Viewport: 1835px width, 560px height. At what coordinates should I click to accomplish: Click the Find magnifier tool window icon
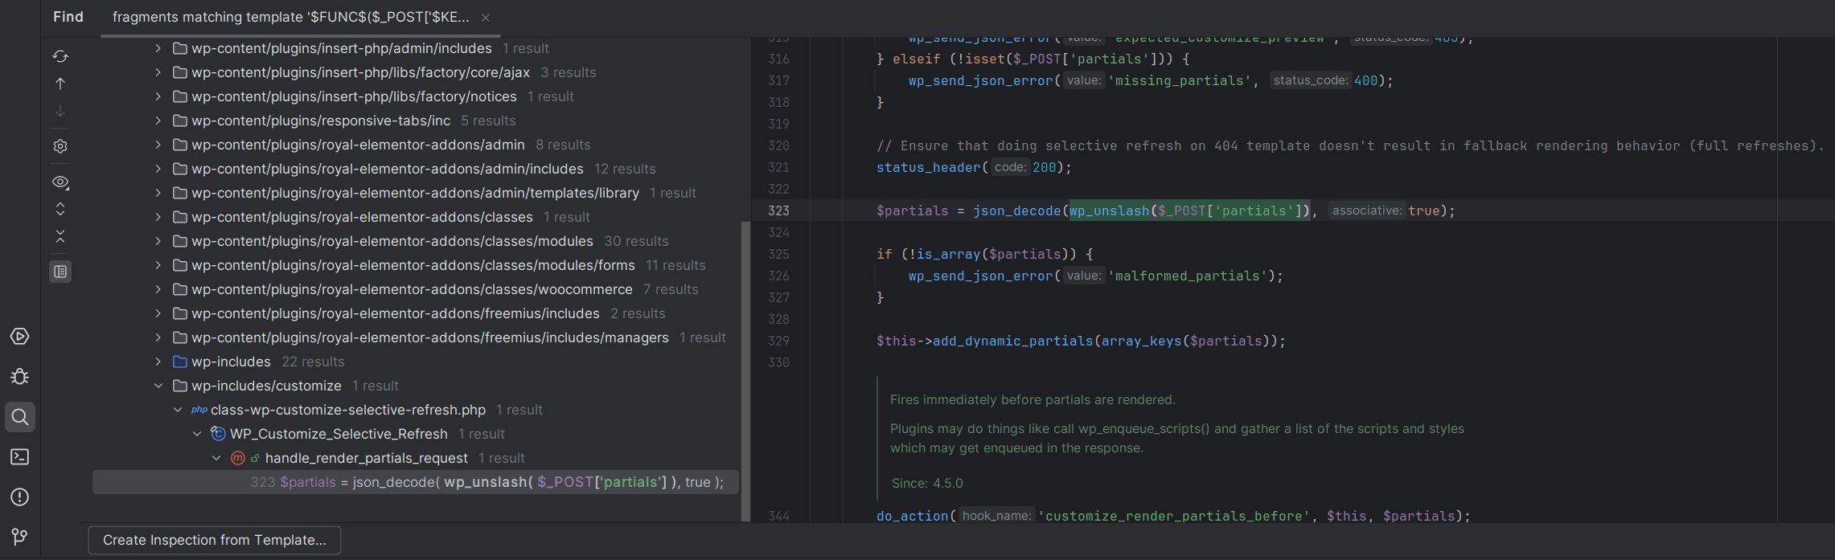point(20,417)
